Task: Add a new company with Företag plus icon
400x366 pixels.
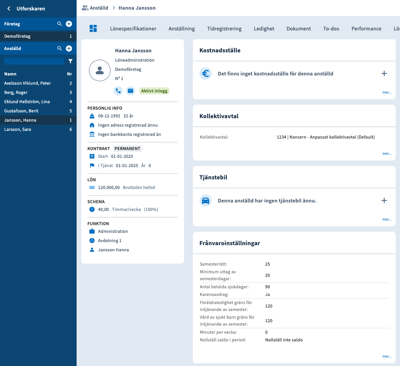Action: [69, 24]
